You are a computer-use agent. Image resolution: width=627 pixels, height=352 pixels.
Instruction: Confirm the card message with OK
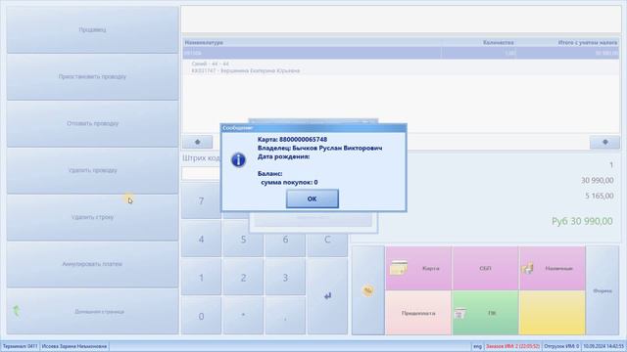[313, 198]
